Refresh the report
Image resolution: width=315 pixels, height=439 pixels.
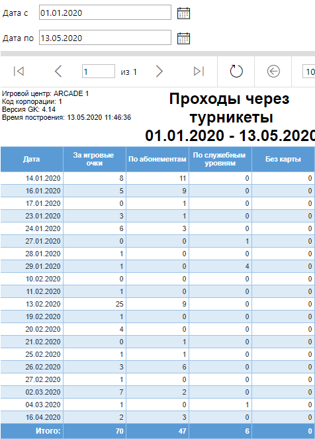pos(236,72)
